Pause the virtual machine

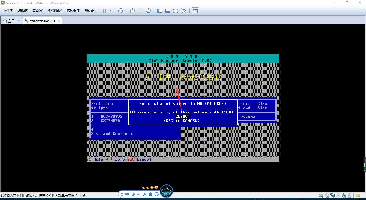104,11
